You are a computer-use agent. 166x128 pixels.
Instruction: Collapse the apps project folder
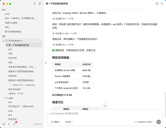pyautogui.click(x=4, y=98)
